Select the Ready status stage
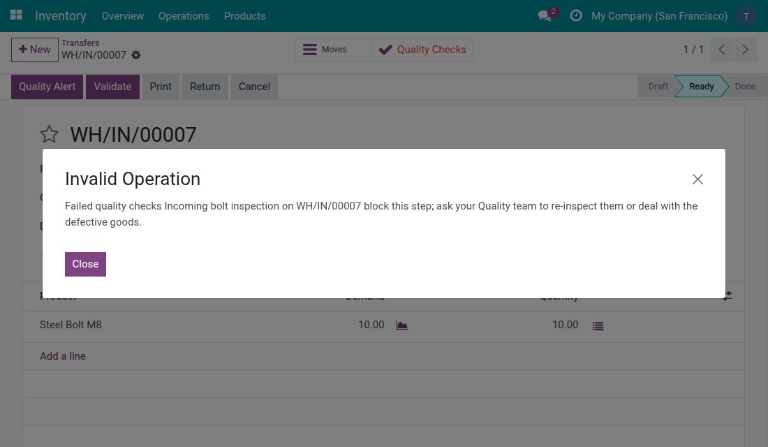Screen dimensions: 768x447 (x=701, y=87)
